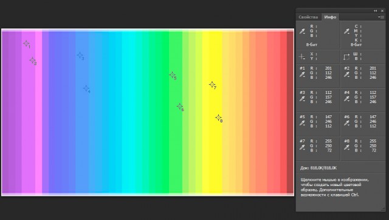Click the hint text "Щелкните мышью в изображении"
This screenshot has width=389, height=220.
334,179
